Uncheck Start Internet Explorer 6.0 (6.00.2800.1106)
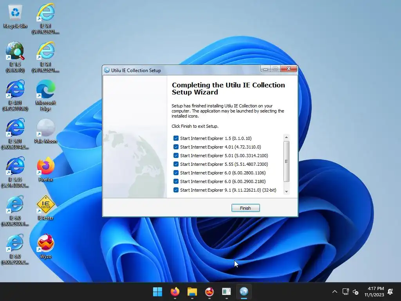 tap(176, 173)
